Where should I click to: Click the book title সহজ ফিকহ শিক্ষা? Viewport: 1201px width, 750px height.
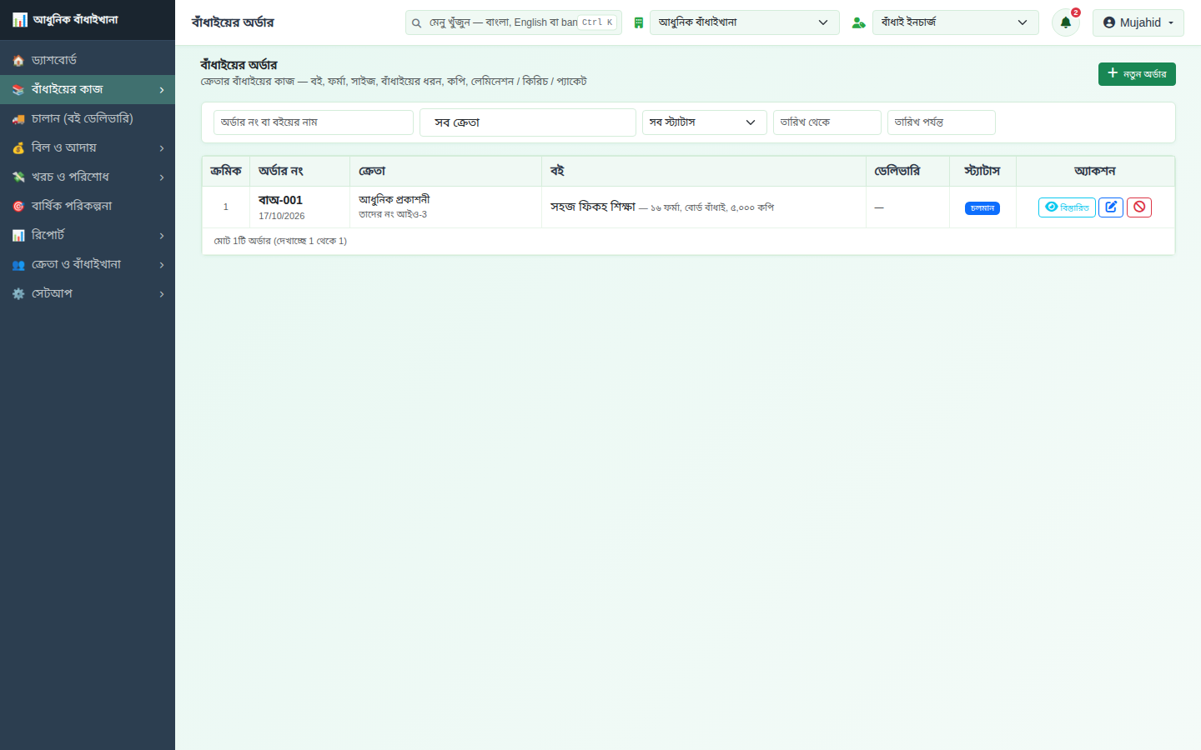pyautogui.click(x=593, y=207)
